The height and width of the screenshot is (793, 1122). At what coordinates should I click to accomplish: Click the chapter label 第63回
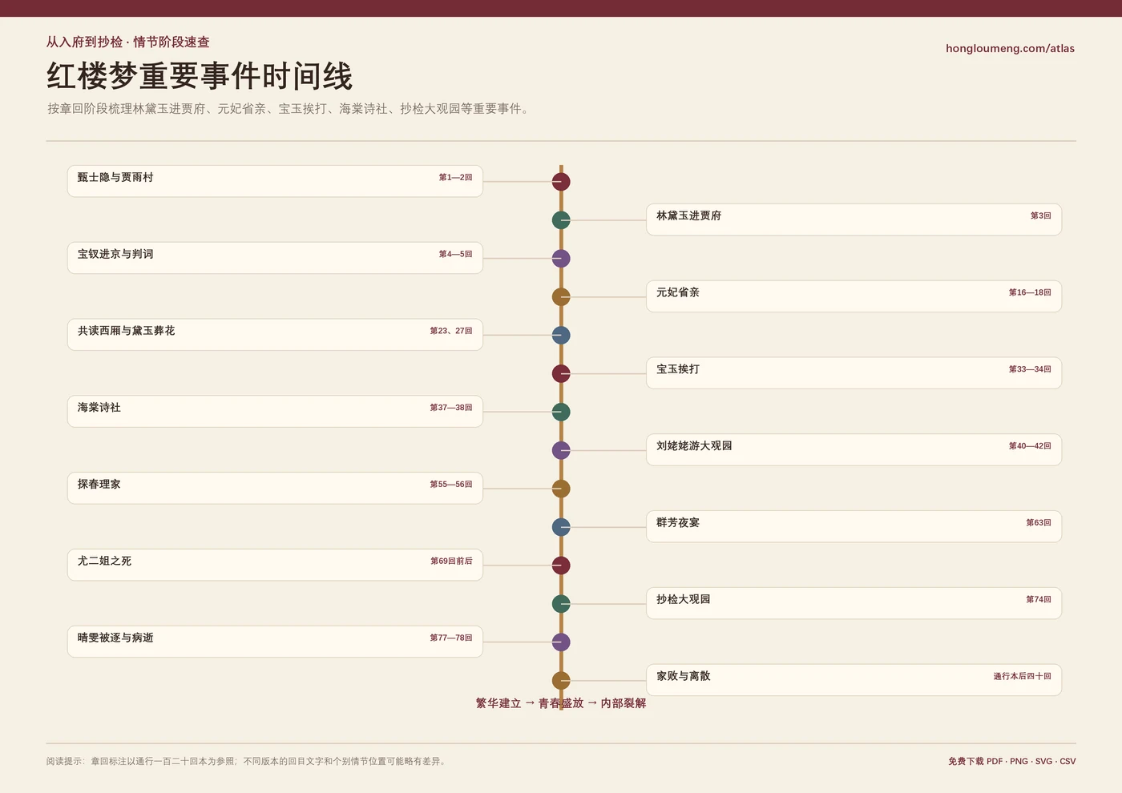(1039, 523)
